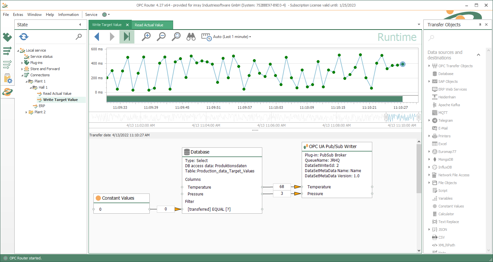This screenshot has width=493, height=262.
Task: Click the binoculars search icon
Action: (x=191, y=37)
